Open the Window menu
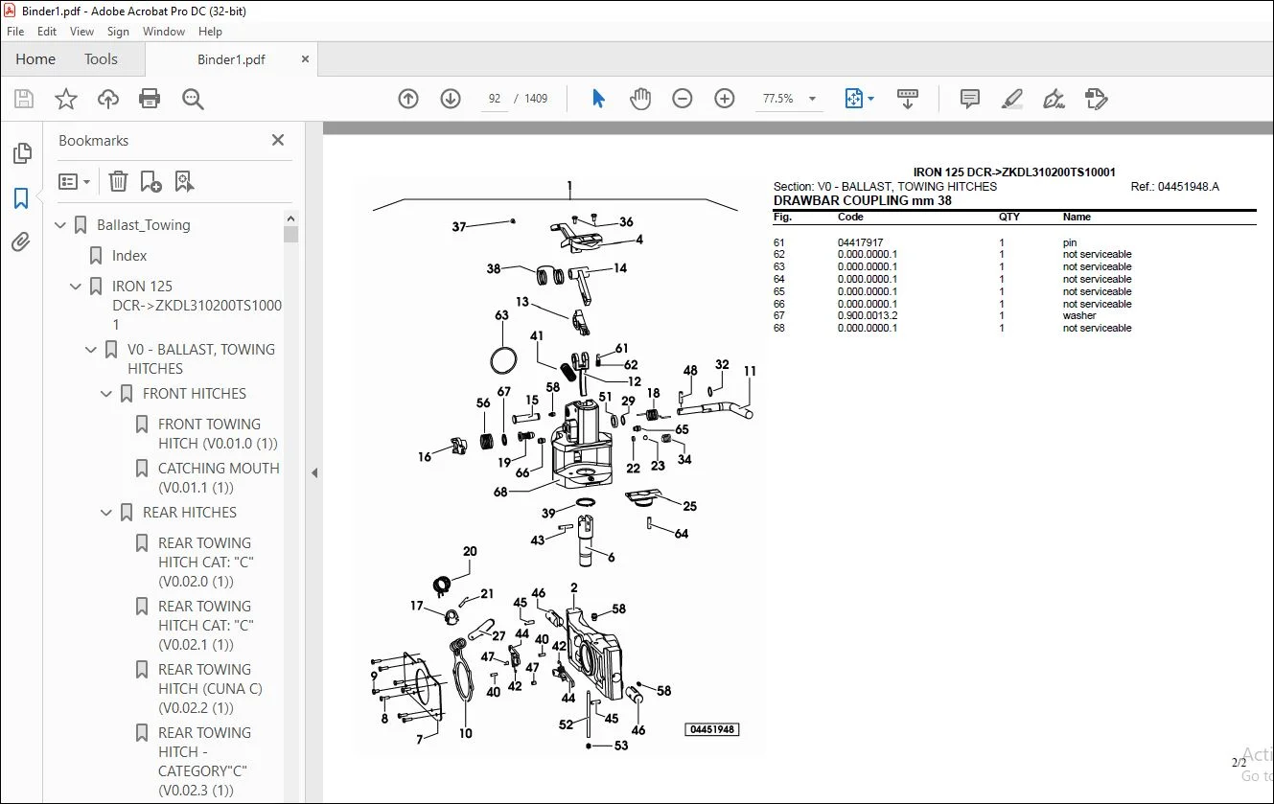This screenshot has width=1274, height=804. (164, 32)
